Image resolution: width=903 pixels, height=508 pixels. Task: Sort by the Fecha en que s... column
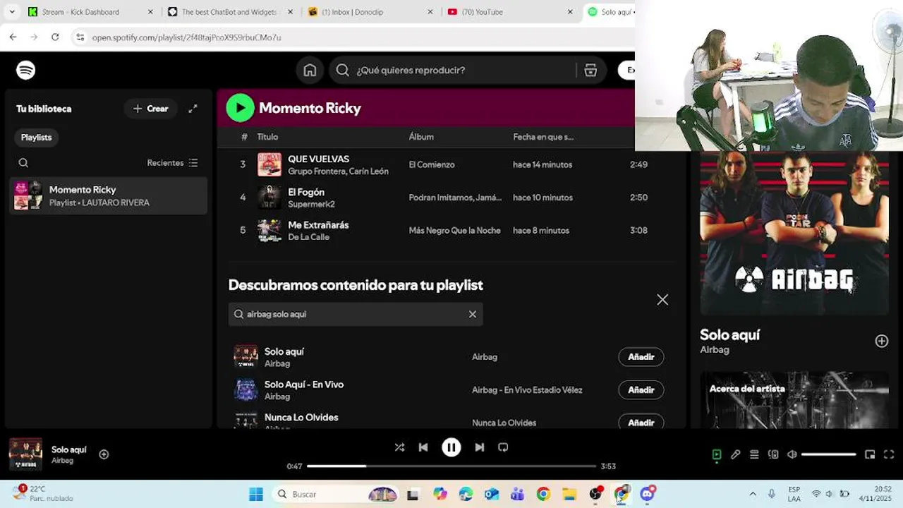(x=543, y=137)
